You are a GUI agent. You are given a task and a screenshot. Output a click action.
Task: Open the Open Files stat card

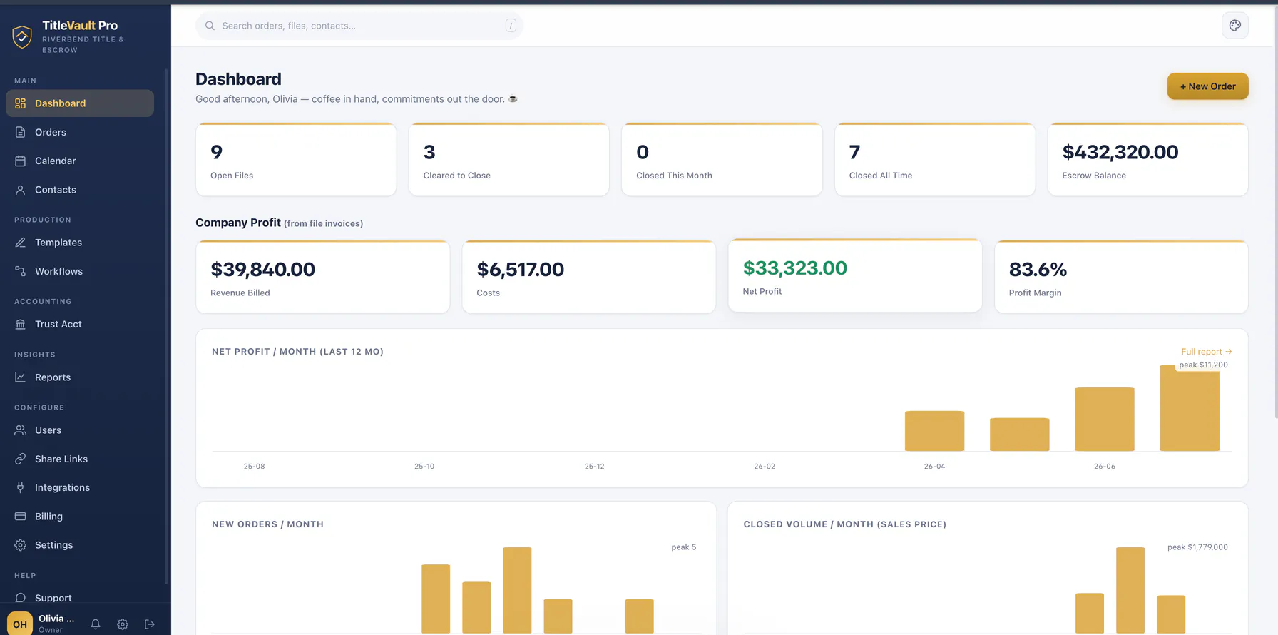[296, 160]
